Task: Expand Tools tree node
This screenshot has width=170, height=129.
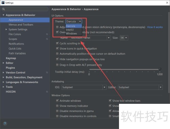Action: point(3,87)
